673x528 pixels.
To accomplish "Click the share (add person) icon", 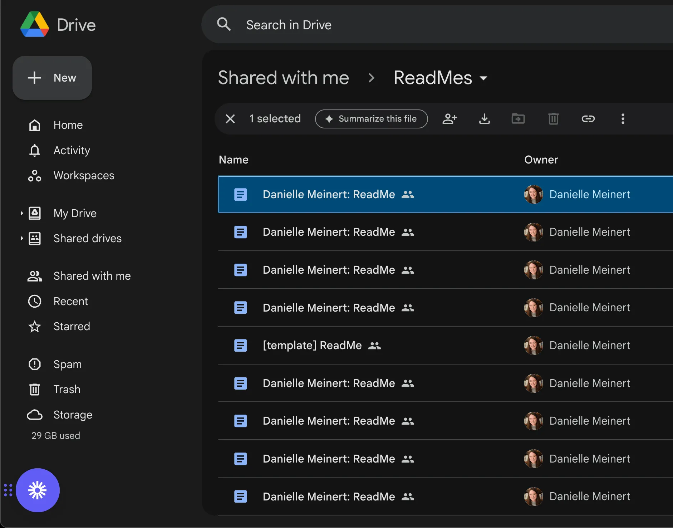I will point(450,119).
